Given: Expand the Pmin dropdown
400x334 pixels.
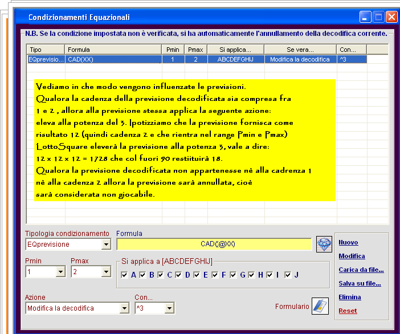Looking at the screenshot, I should click(60, 272).
